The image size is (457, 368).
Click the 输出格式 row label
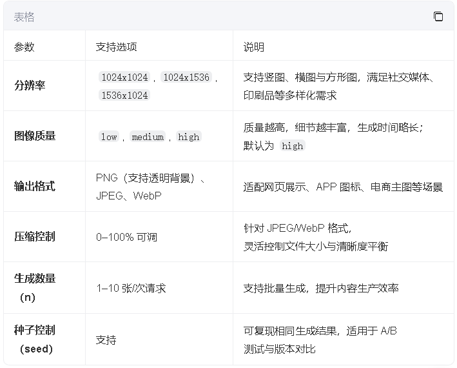(35, 186)
